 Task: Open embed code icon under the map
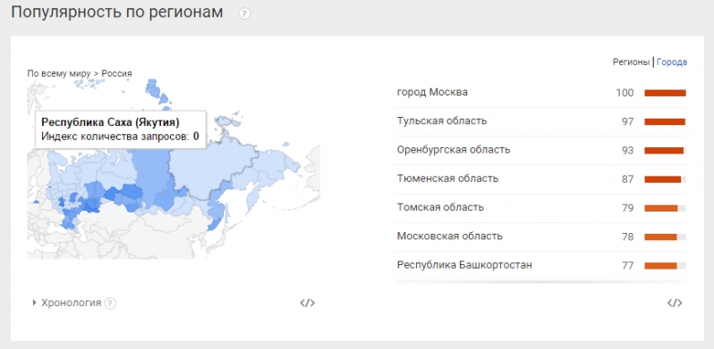[308, 303]
